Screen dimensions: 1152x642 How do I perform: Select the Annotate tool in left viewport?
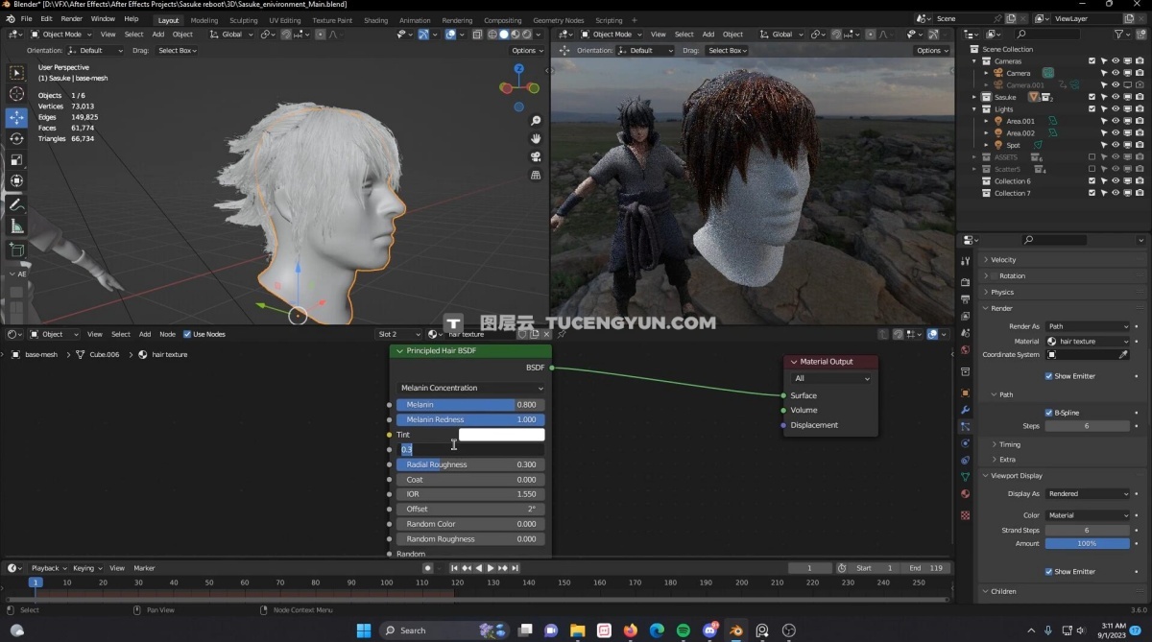pos(17,204)
